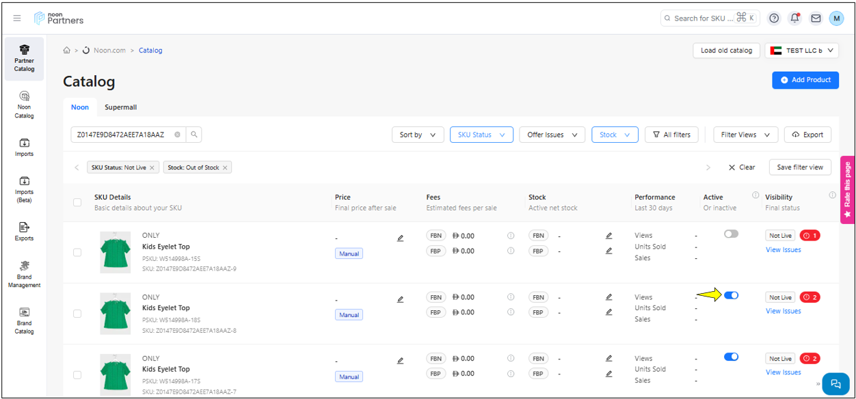Screen dimensions: 856x399
Task: Open the Offer Issues filter dropdown
Action: click(x=552, y=135)
